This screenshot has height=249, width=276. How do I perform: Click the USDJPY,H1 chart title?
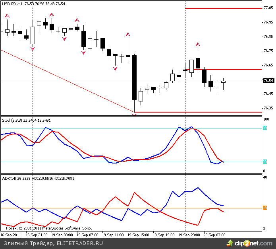12,4
